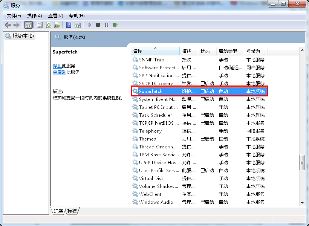
Task: Click 本地系统 logon in the Superfetch row
Action: click(255, 92)
